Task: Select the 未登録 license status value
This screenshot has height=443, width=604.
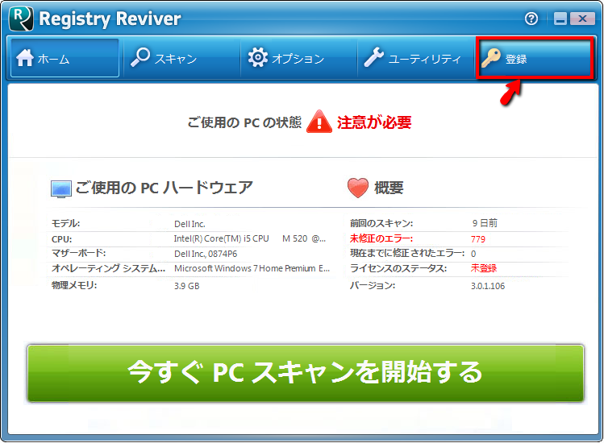Action: click(484, 268)
